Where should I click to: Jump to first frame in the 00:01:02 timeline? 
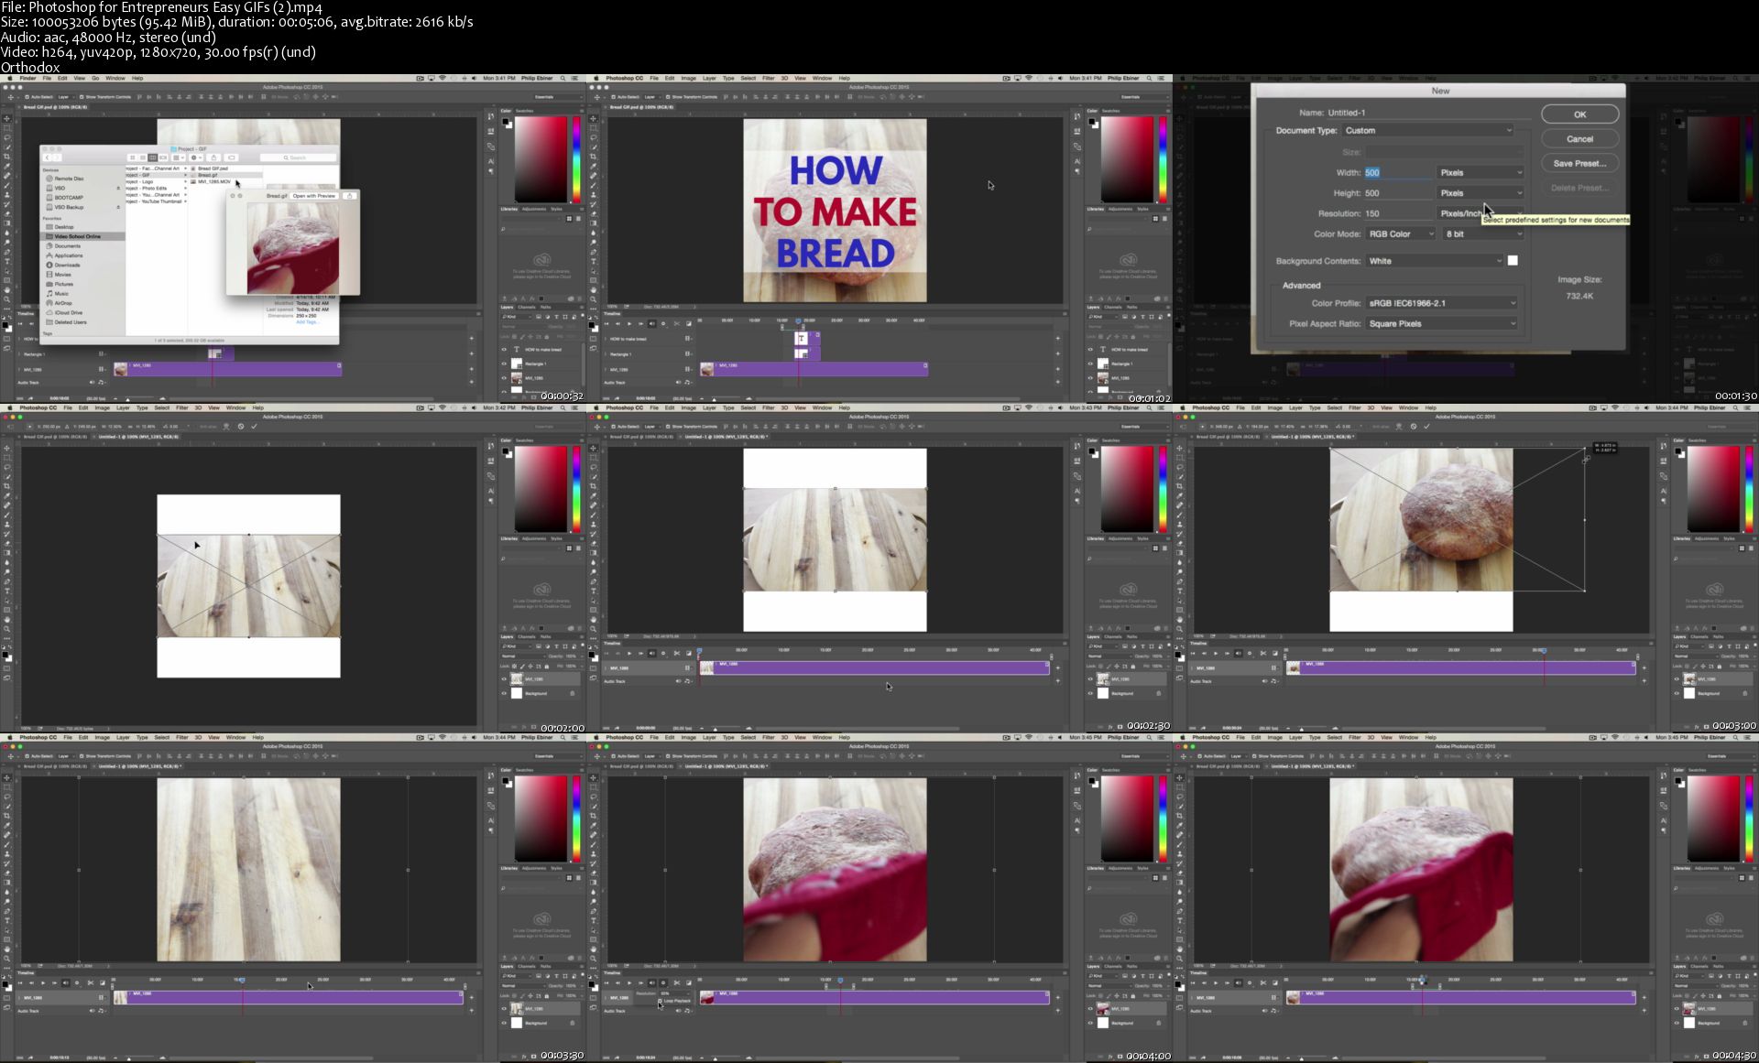[606, 324]
